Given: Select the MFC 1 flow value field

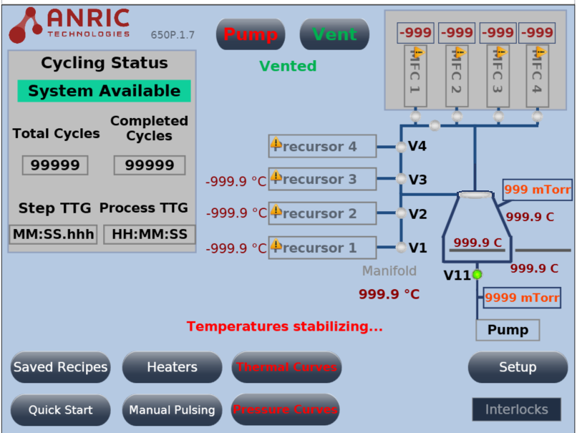Looking at the screenshot, I should 415,33.
